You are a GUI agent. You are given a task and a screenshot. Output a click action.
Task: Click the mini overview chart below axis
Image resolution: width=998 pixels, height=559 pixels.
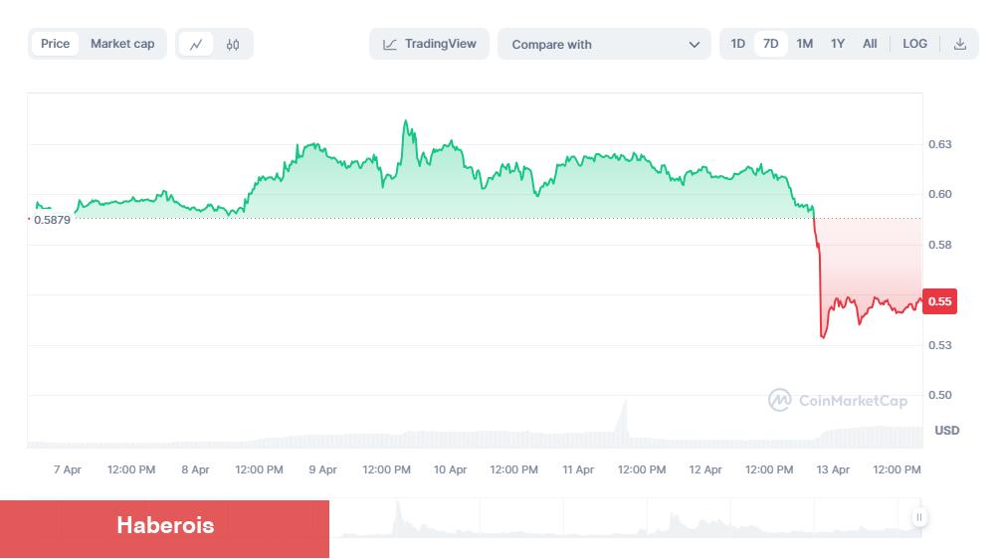click(x=627, y=518)
